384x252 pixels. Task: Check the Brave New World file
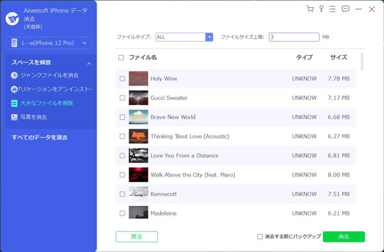(x=122, y=117)
